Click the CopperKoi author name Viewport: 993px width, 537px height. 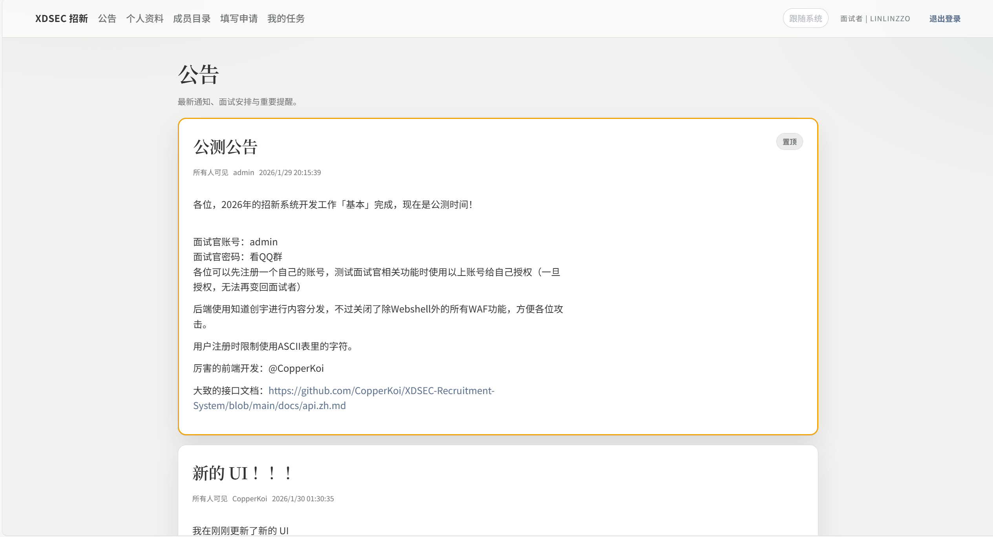coord(250,499)
